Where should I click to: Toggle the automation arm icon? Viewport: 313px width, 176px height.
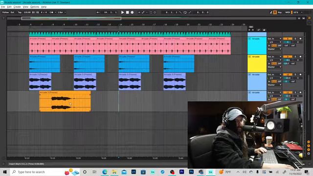tap(143, 12)
